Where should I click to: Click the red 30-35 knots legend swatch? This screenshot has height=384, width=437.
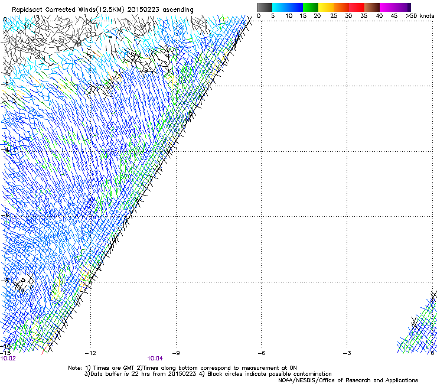(357, 7)
